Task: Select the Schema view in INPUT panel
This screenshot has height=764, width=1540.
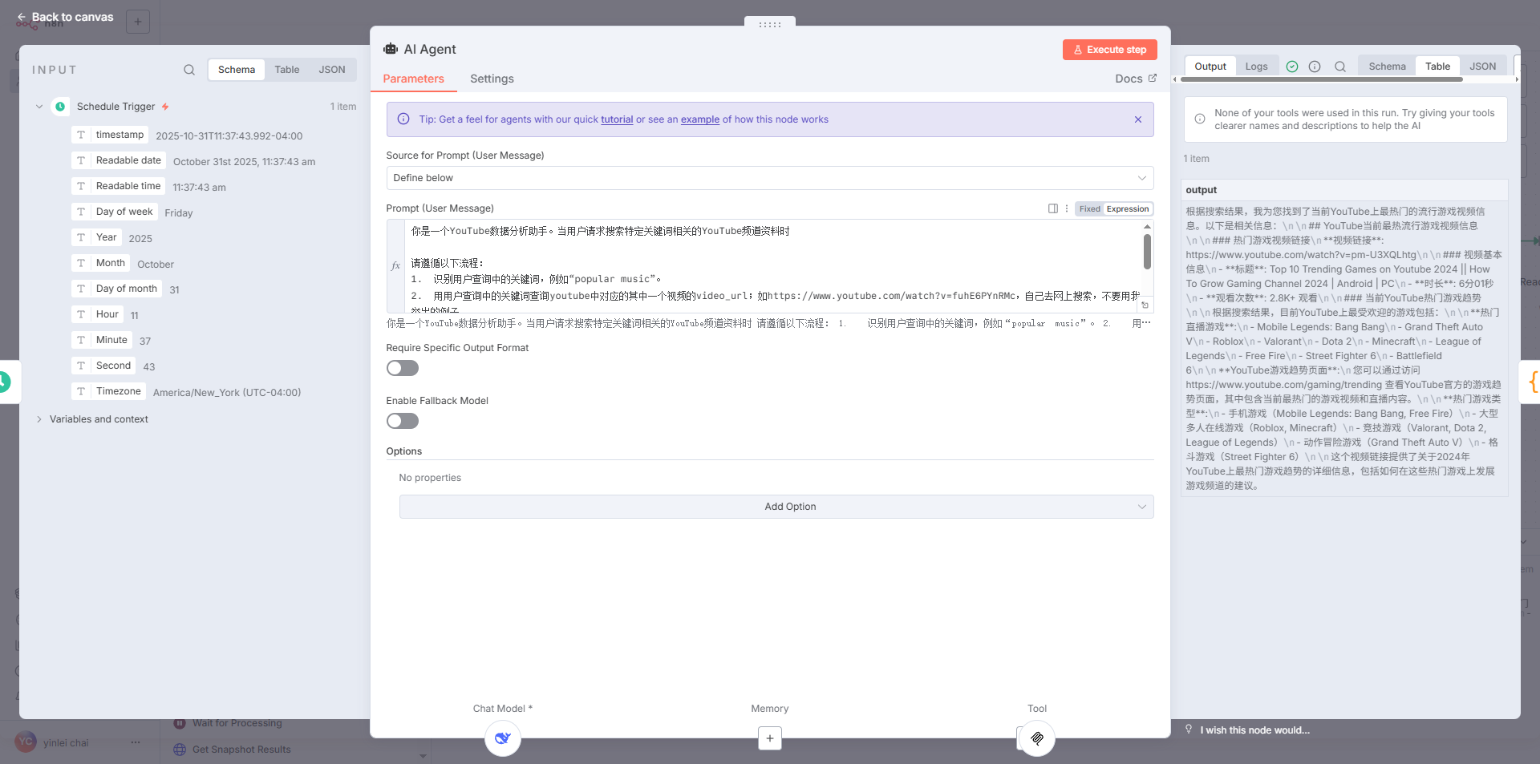Action: [x=237, y=70]
